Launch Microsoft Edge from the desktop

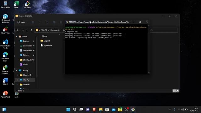point(5,57)
